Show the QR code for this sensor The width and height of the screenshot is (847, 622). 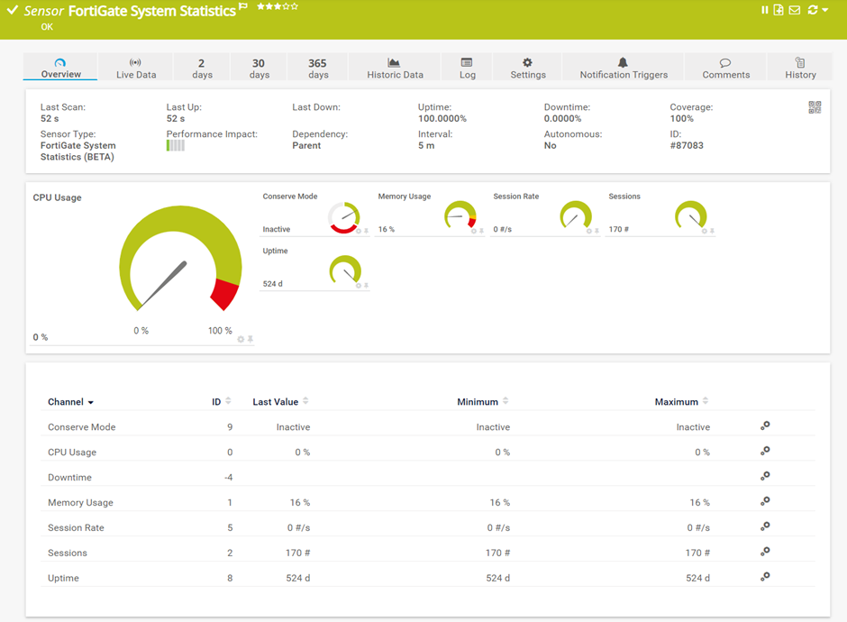[x=815, y=107]
